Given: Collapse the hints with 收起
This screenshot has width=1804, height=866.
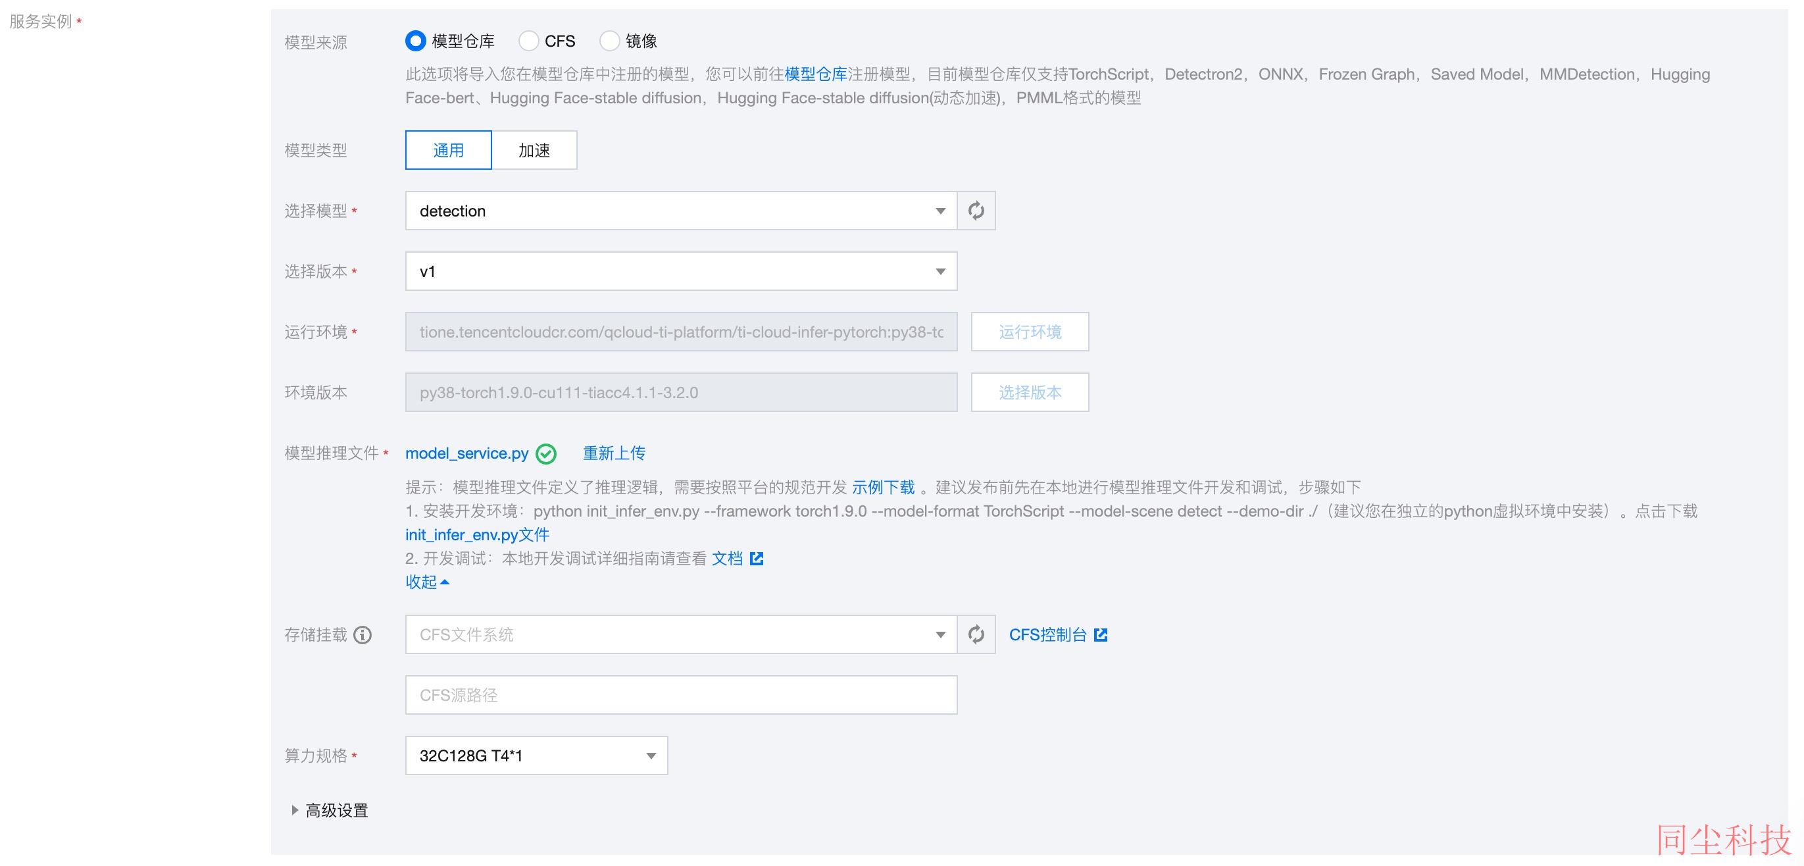Looking at the screenshot, I should coord(427,582).
